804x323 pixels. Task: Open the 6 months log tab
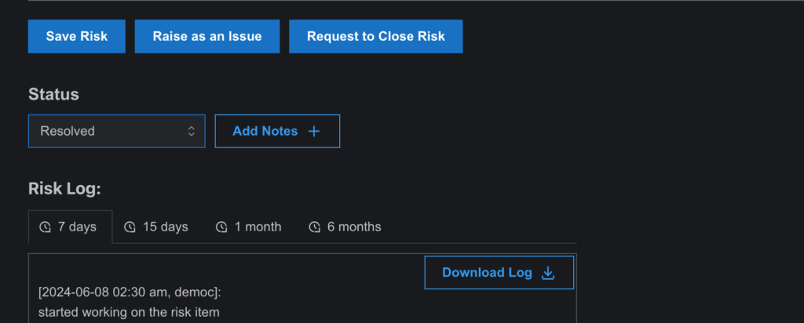(x=345, y=227)
